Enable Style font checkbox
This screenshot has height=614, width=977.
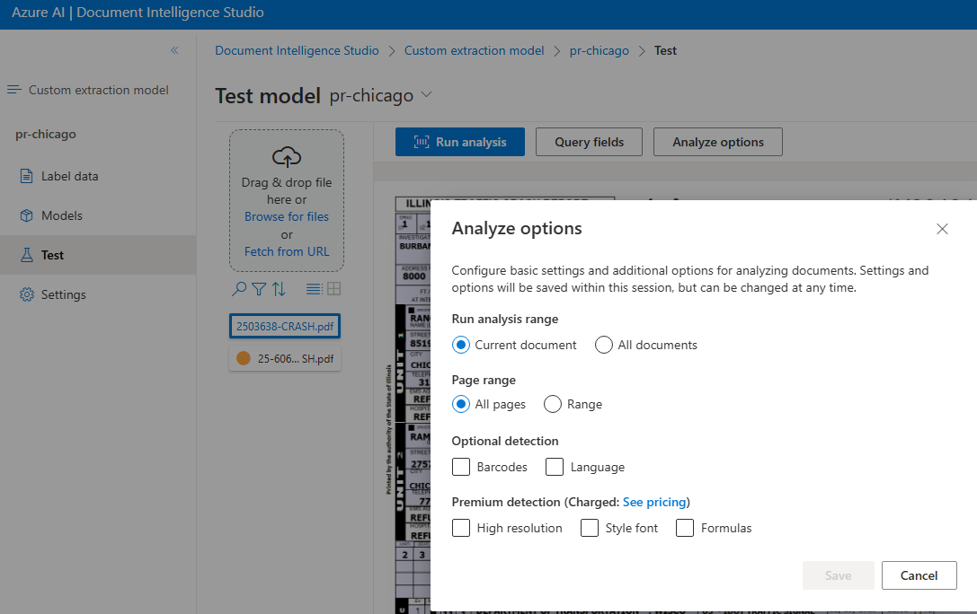click(590, 528)
